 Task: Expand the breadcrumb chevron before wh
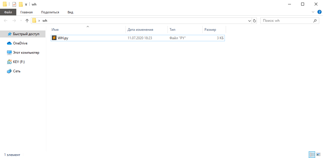(x=39, y=21)
